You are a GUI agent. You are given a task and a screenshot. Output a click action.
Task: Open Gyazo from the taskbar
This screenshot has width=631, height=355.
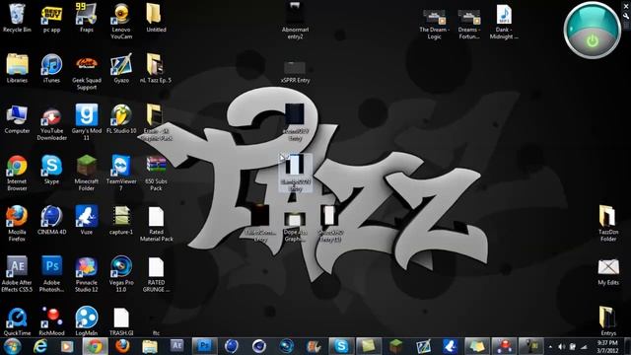pos(423,346)
